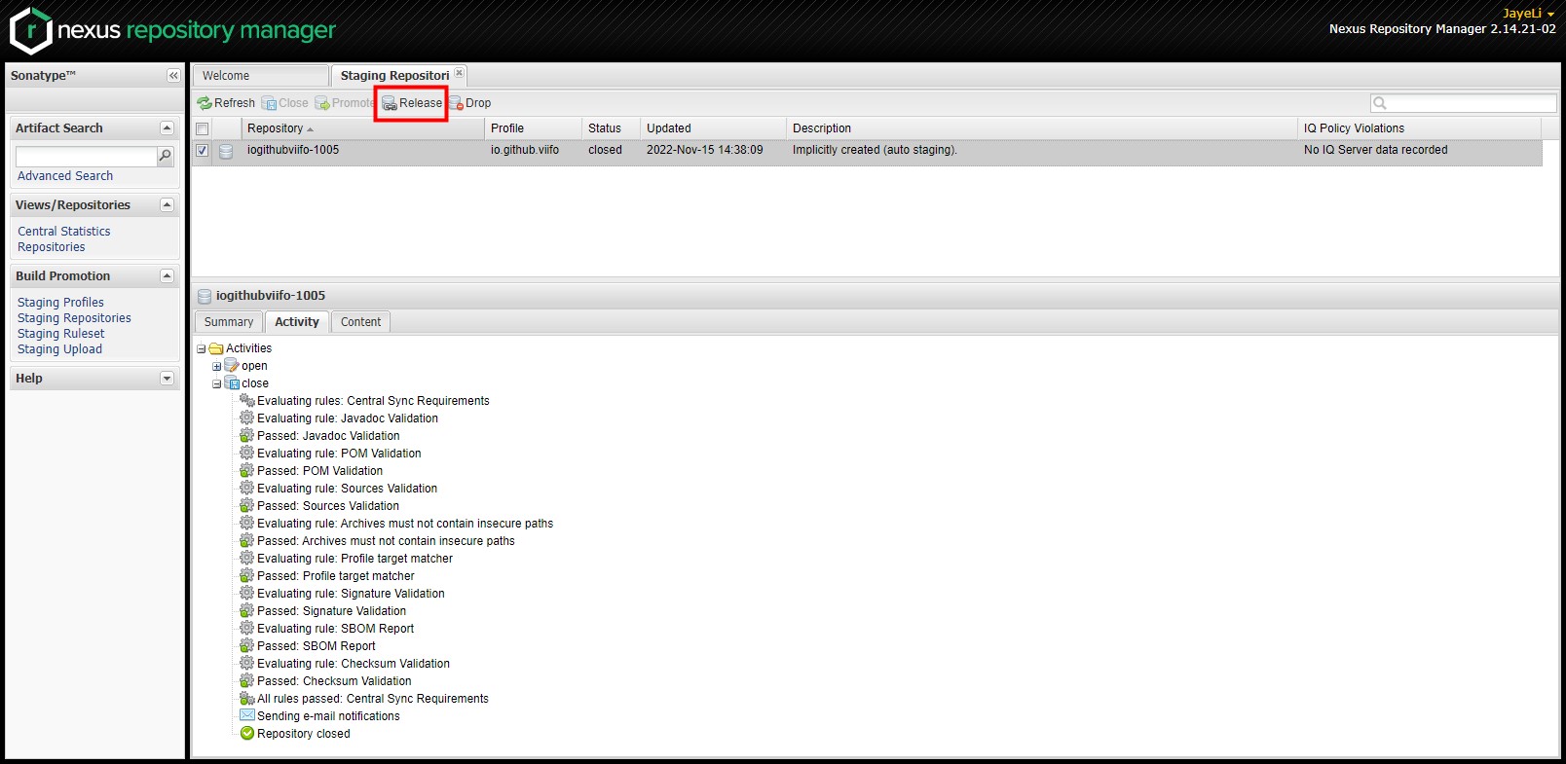Expand the open activity node
This screenshot has width=1566, height=764.
coord(217,367)
